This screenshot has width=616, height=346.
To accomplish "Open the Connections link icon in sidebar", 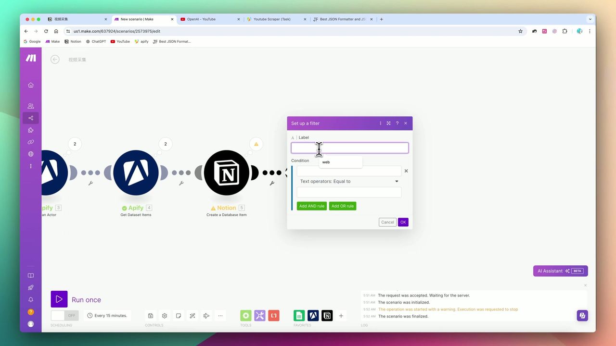I will pyautogui.click(x=31, y=142).
